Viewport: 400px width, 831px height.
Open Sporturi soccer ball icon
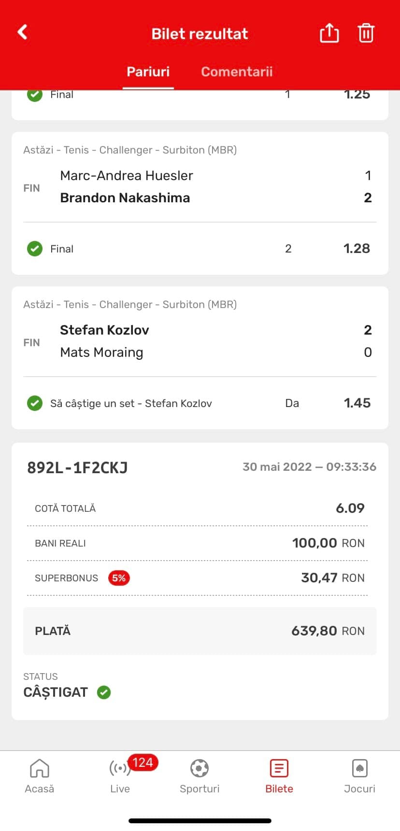[x=200, y=768]
